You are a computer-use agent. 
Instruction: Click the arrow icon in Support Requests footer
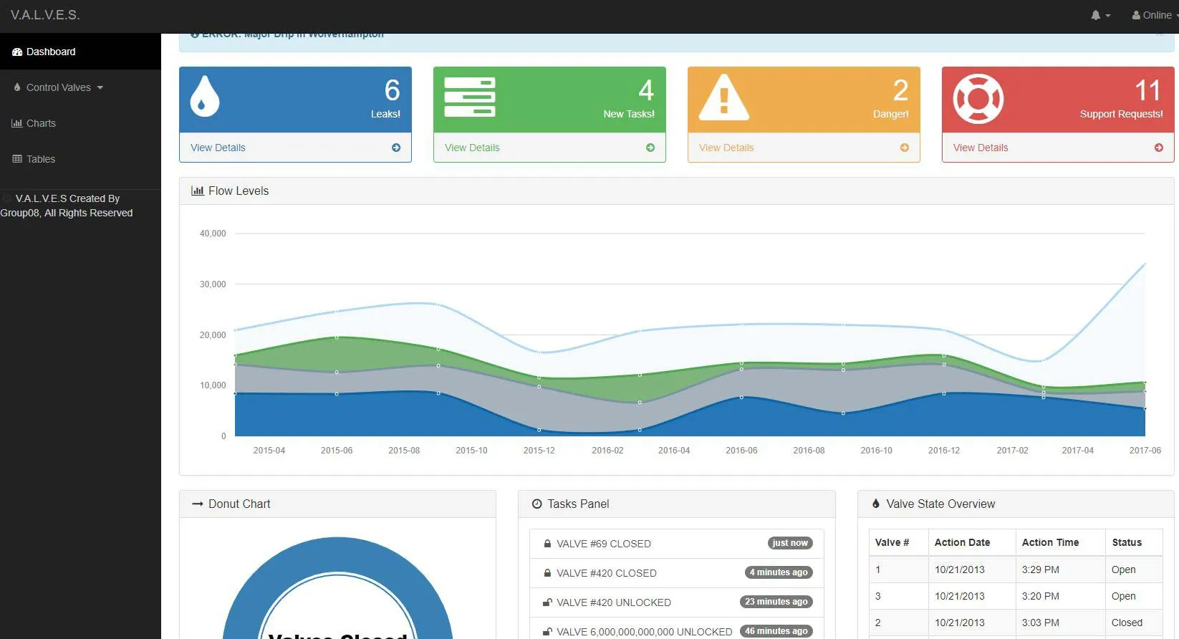click(1158, 148)
